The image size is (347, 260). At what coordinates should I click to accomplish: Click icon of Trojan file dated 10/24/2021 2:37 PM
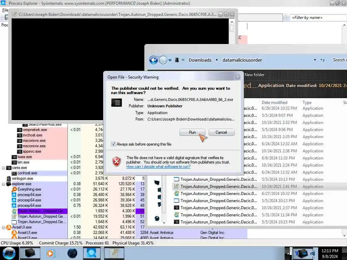point(176,208)
